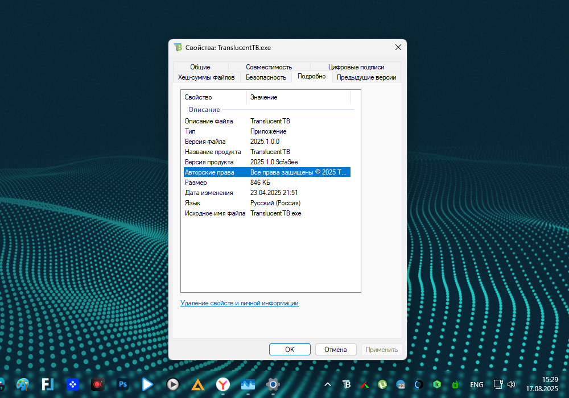Open the gear Settings icon in taskbar

coord(273,384)
